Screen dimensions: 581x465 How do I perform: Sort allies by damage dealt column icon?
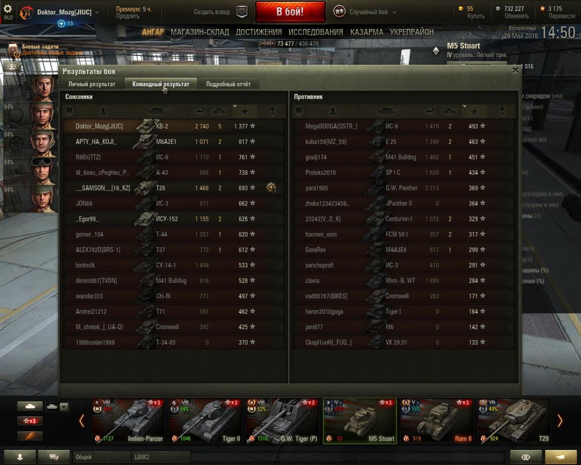[199, 111]
